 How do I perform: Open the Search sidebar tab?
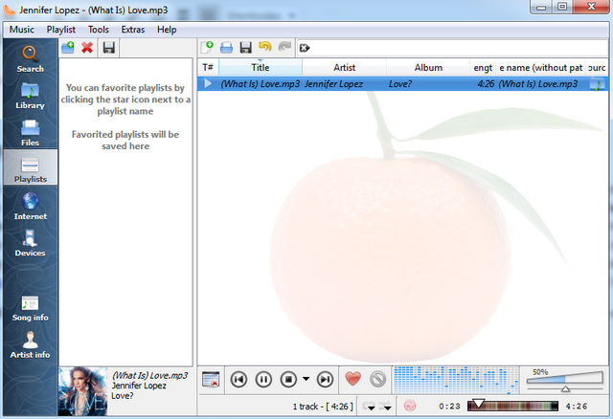(x=30, y=58)
